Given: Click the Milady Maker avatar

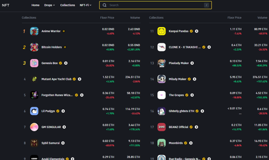Looking at the screenshot, I should (x=161, y=79).
